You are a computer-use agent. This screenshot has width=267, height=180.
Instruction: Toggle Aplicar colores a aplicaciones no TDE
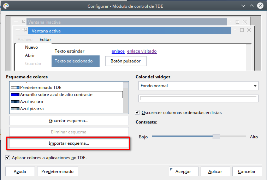point(7,157)
